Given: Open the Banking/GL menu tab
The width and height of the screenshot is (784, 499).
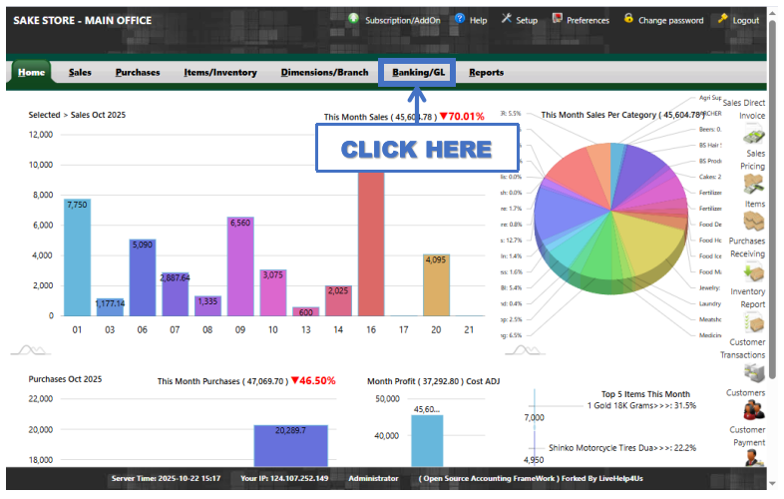Looking at the screenshot, I should 418,72.
